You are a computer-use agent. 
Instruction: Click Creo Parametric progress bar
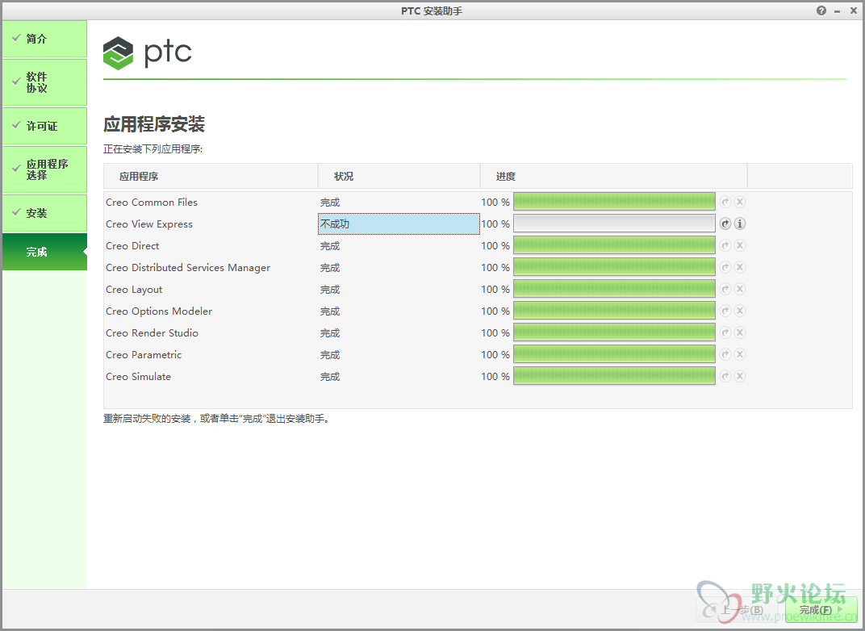coord(614,354)
